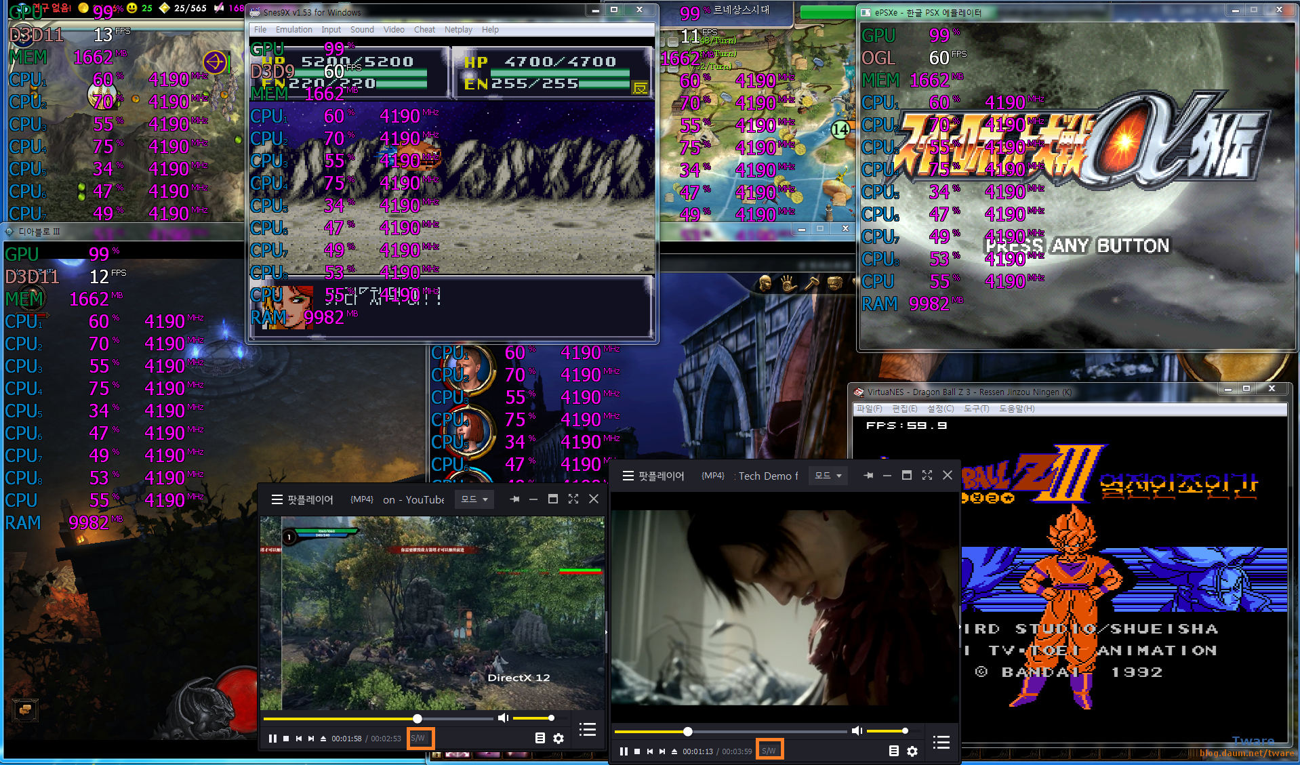
Task: Open the control panel icon in Tech Demo player
Action: click(x=894, y=751)
